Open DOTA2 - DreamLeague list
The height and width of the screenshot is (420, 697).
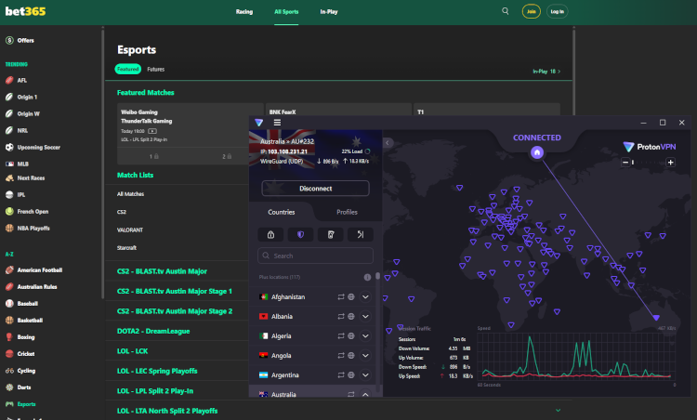click(153, 331)
